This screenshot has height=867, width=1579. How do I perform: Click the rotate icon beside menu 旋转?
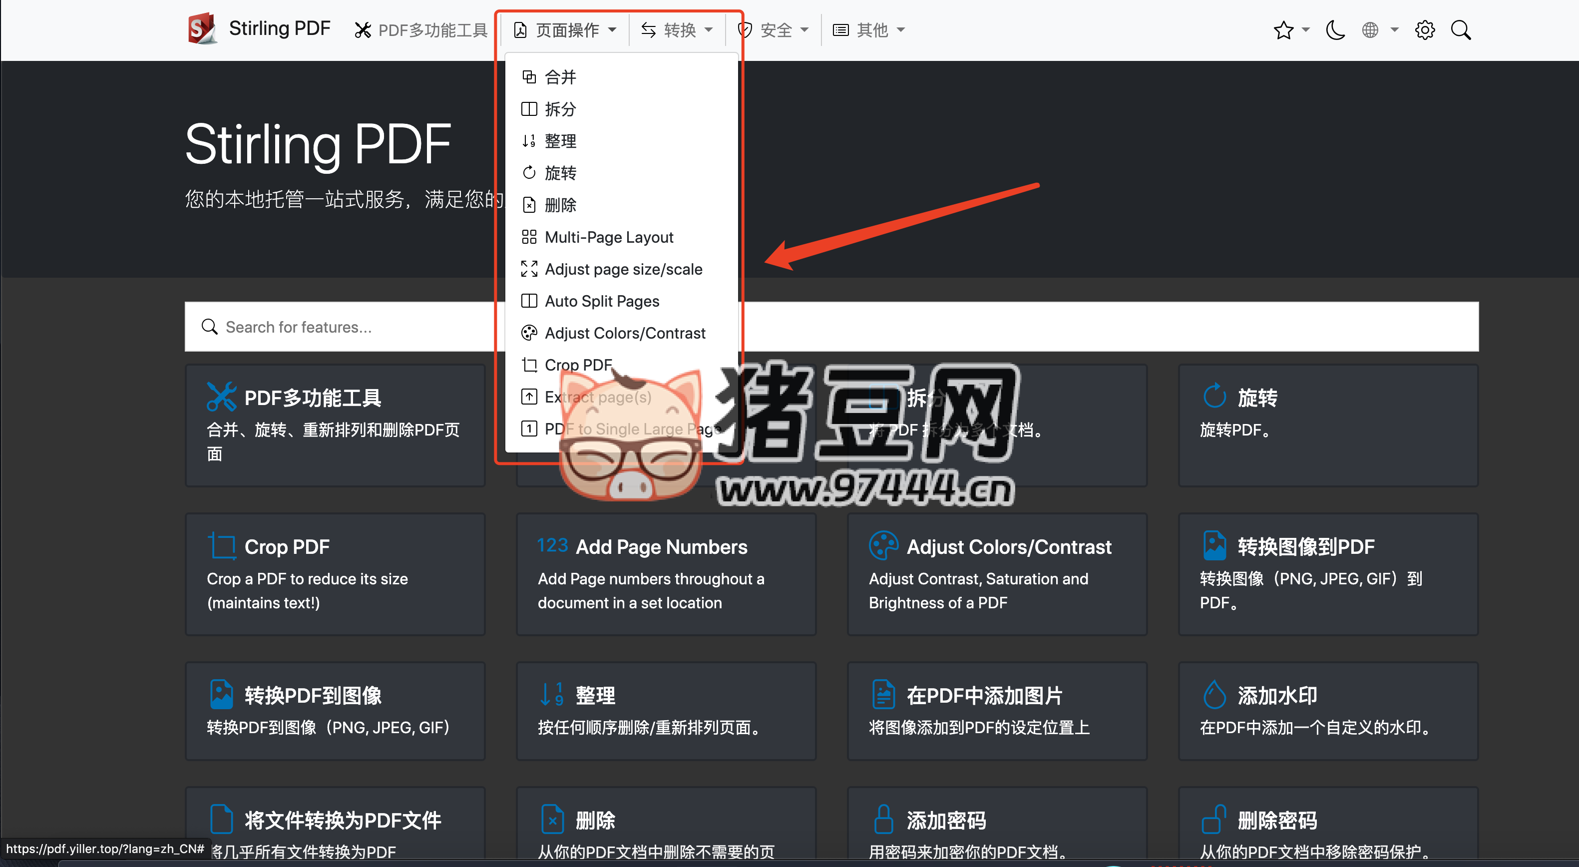(529, 173)
